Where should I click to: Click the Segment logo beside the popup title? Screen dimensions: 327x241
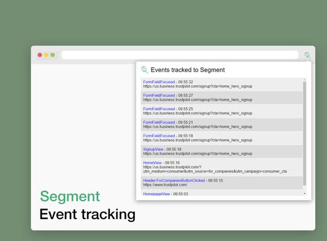click(x=144, y=70)
